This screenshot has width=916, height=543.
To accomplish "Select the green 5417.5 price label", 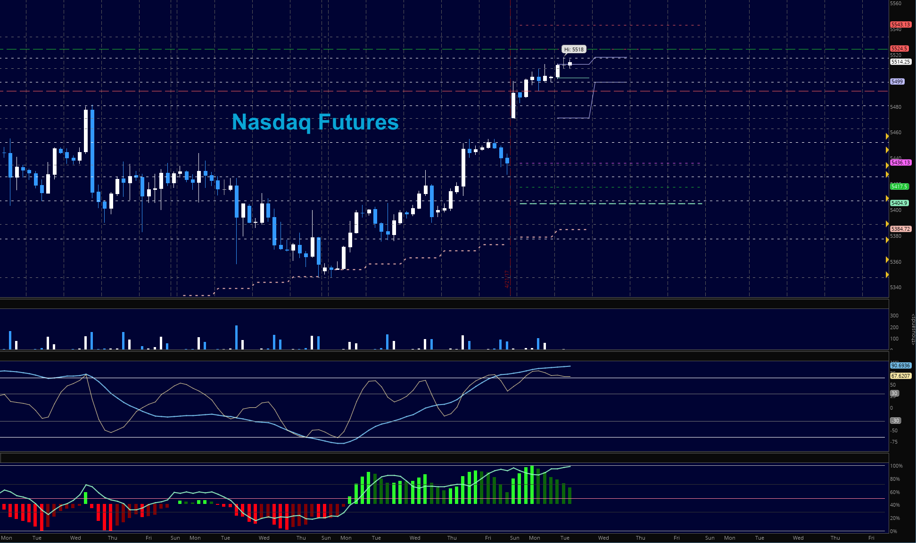I will point(899,186).
